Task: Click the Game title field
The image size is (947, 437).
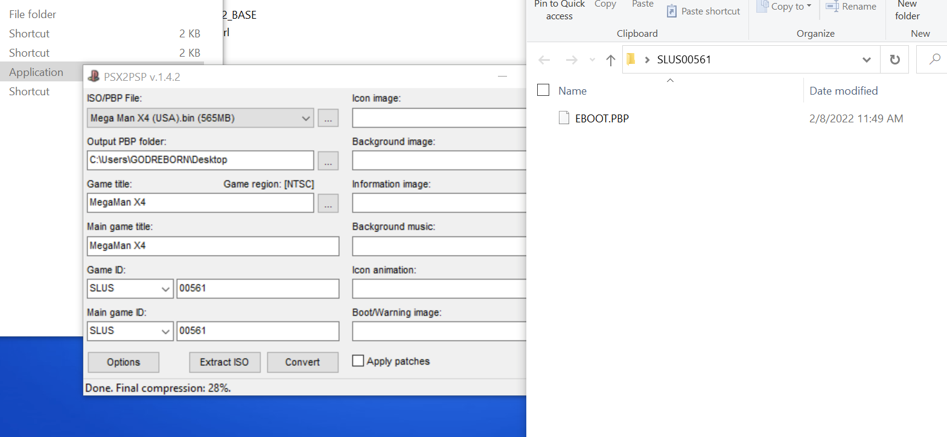Action: [x=200, y=203]
